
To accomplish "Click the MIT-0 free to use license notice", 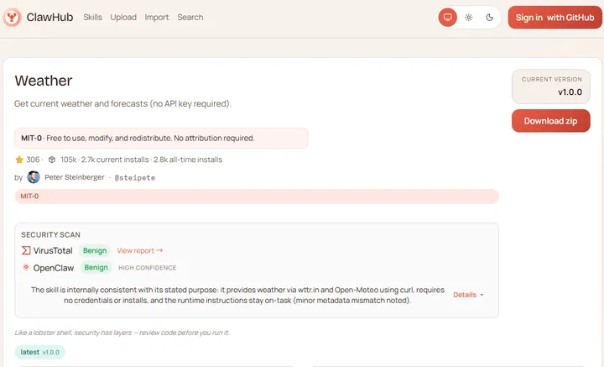I will (161, 138).
